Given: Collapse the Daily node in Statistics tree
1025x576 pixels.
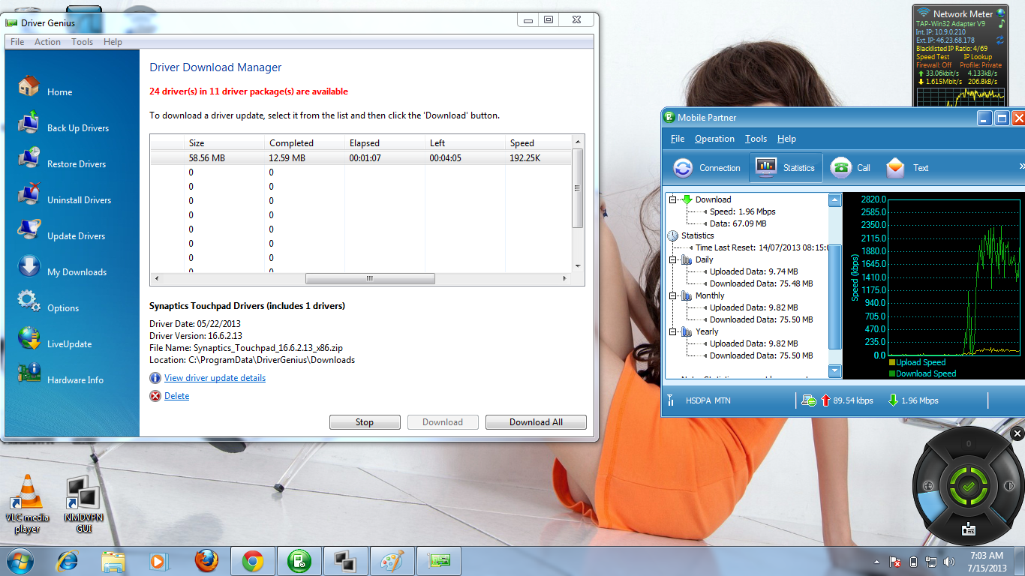Looking at the screenshot, I should point(673,259).
